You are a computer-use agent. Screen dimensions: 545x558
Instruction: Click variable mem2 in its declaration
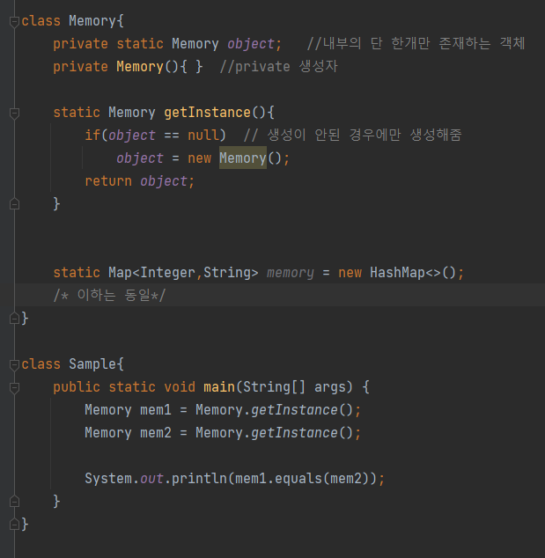pyautogui.click(x=156, y=433)
